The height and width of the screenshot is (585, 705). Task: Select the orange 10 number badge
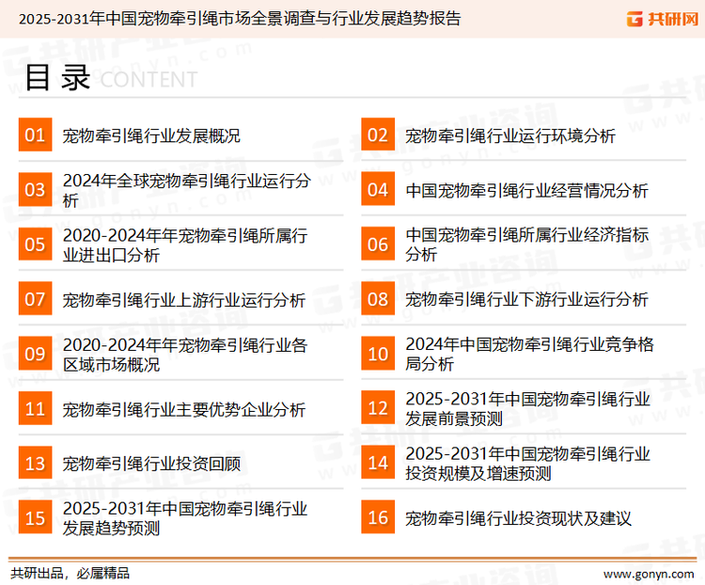[378, 354]
